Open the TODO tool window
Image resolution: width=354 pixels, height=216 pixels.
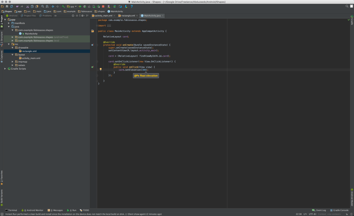click(x=85, y=210)
